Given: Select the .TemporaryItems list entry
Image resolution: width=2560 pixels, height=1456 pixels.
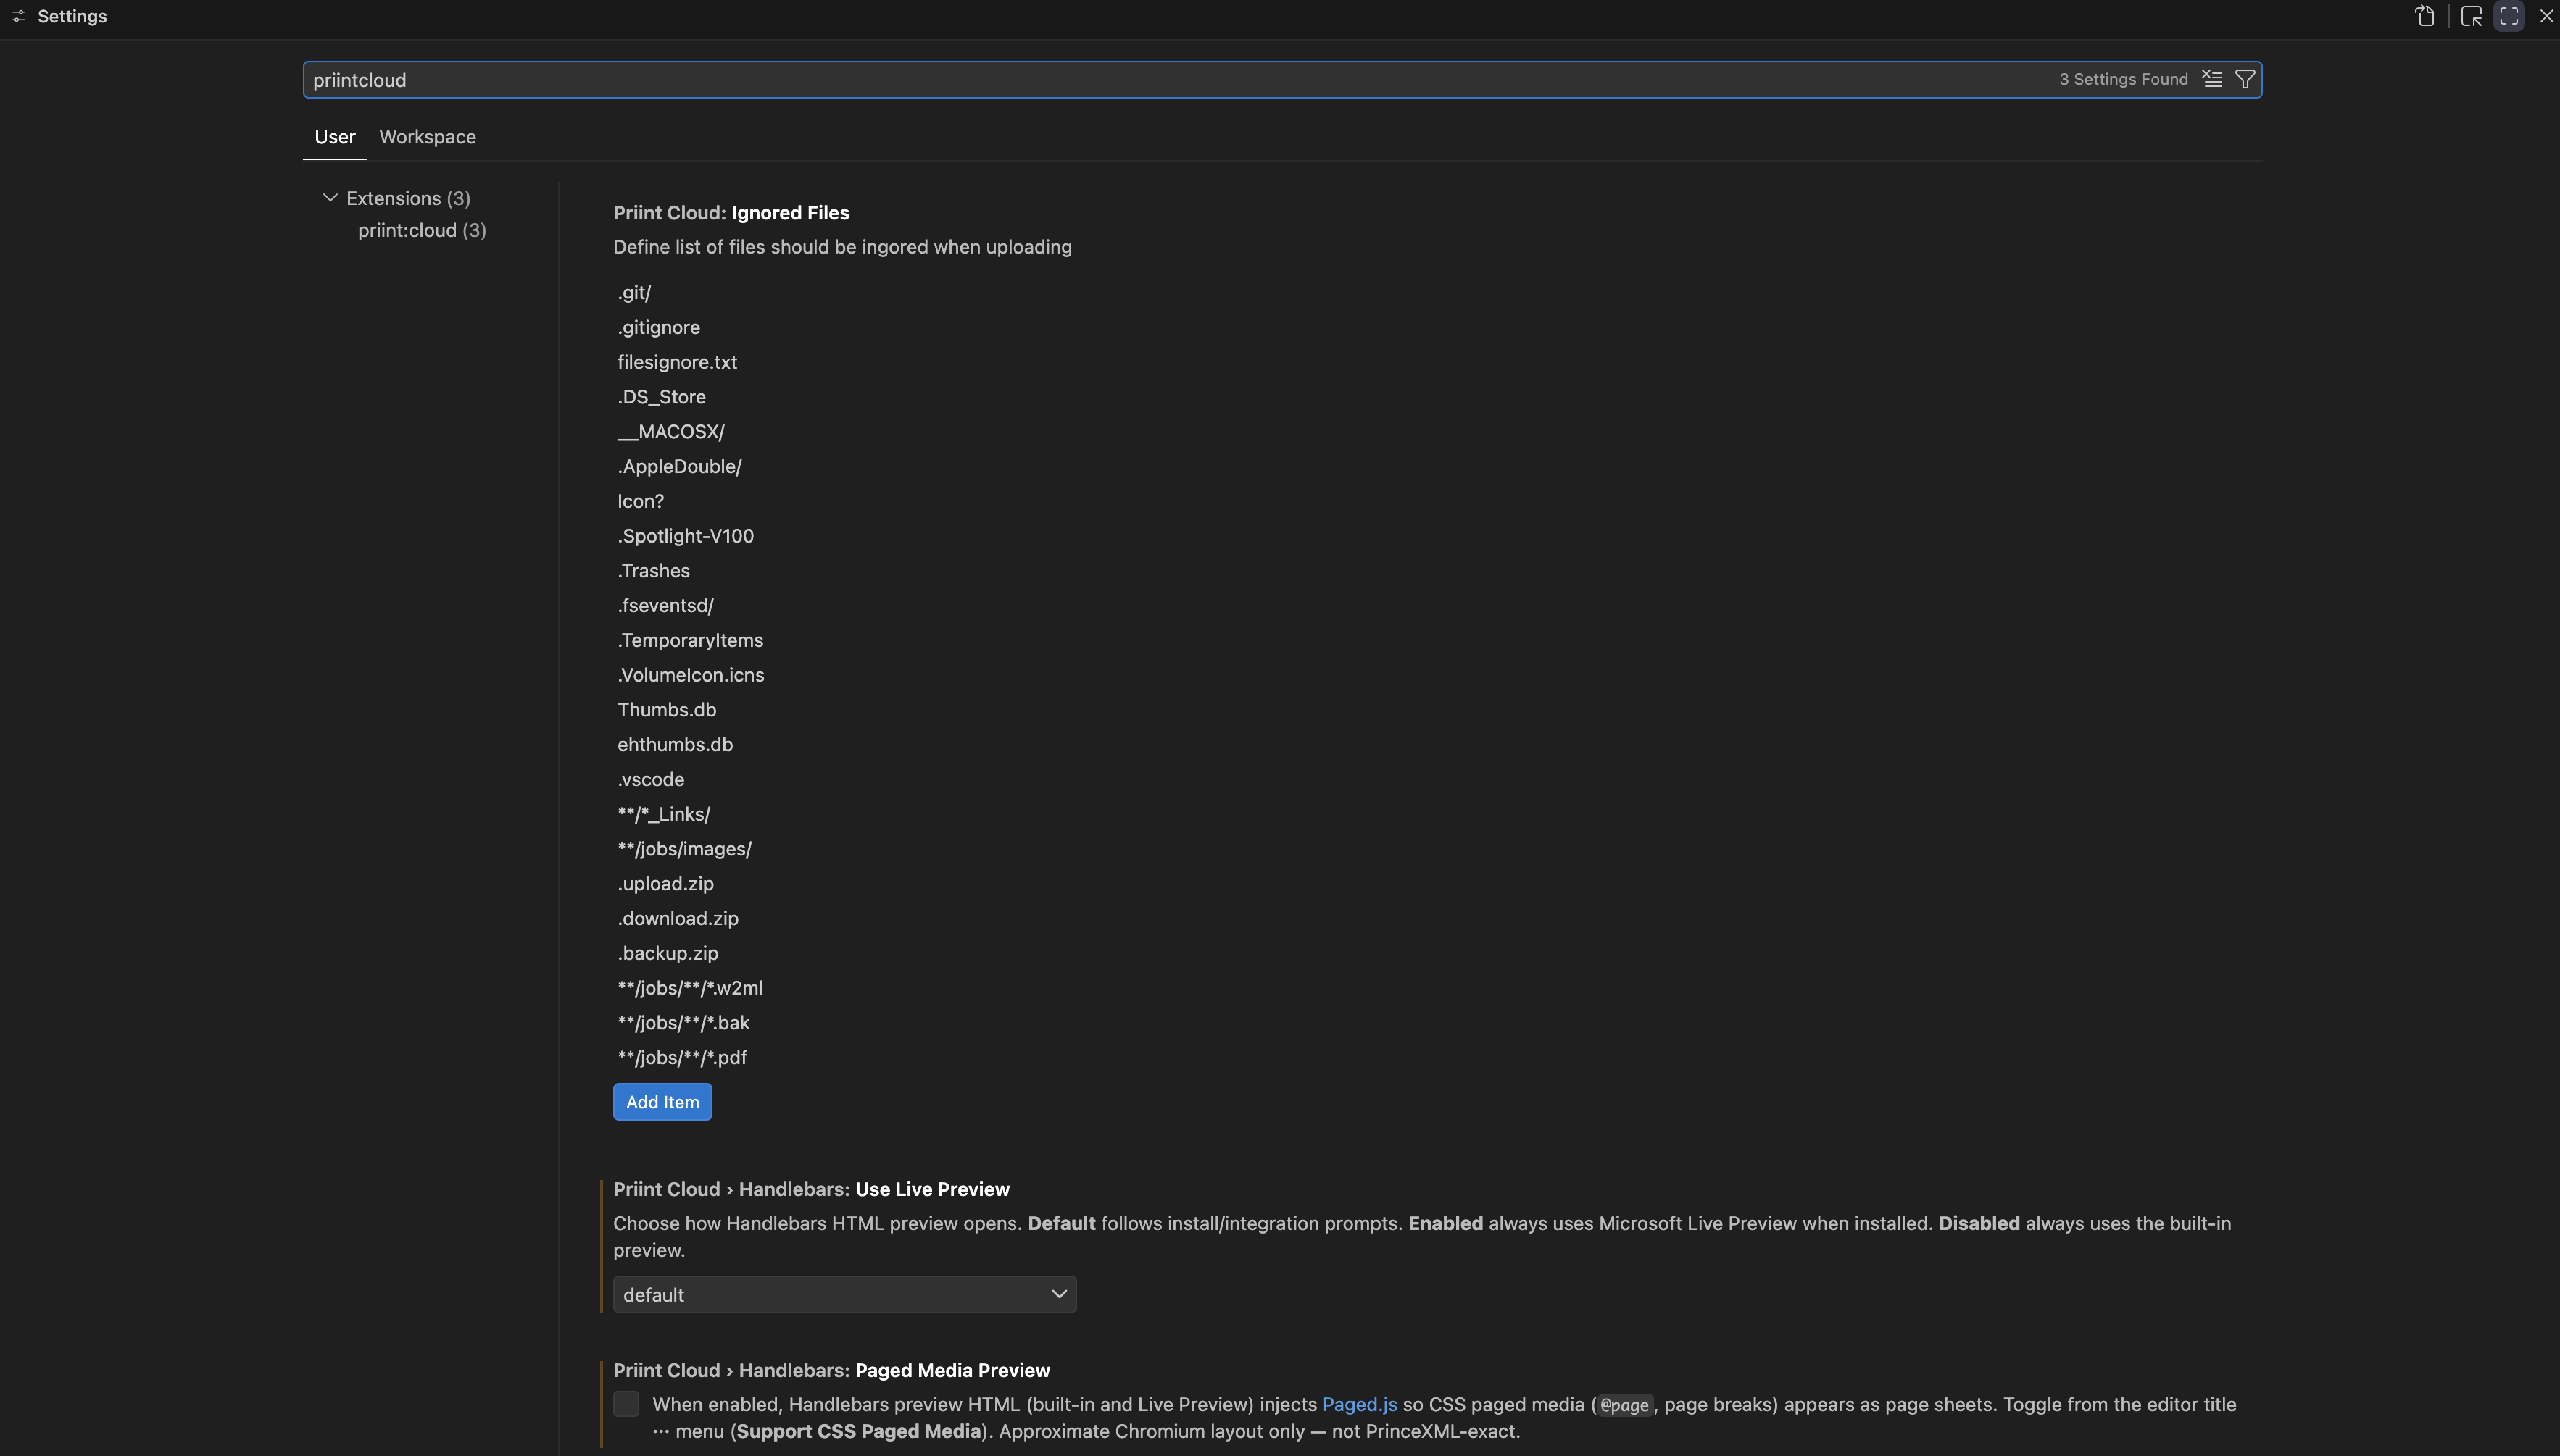Looking at the screenshot, I should (690, 640).
